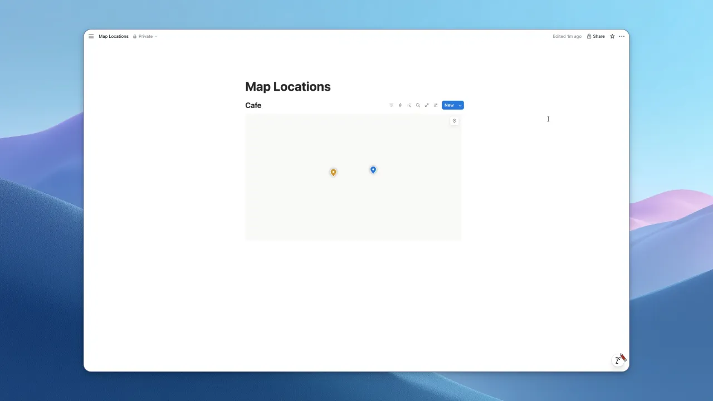713x401 pixels.
Task: Open the Private access dropdown
Action: click(x=145, y=36)
